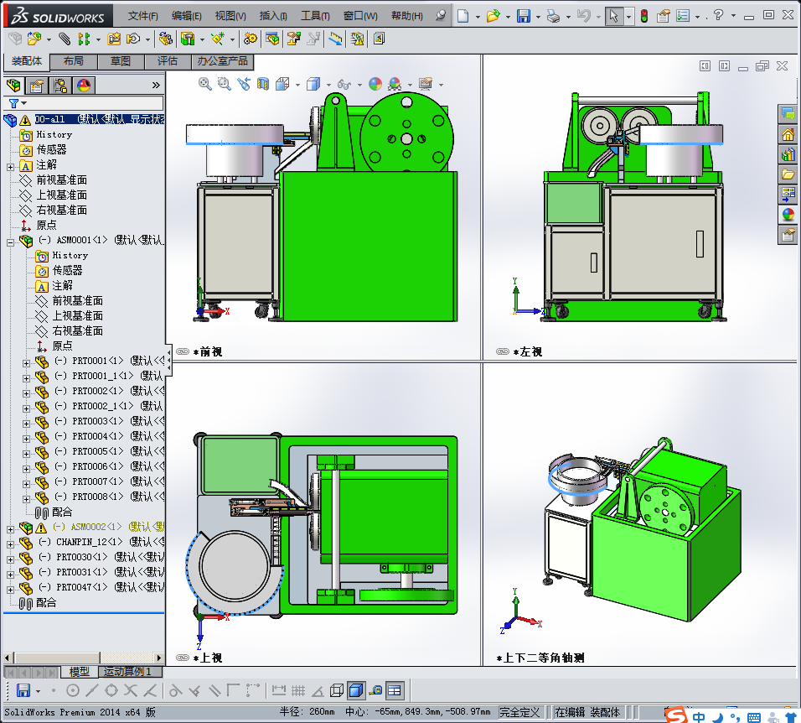Click the Interference Detection icon
The height and width of the screenshot is (723, 801).
(357, 39)
